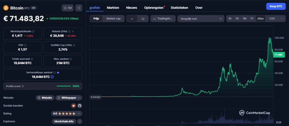Click the #1 rank badge
The width and height of the screenshot is (289, 126).
[33, 8]
